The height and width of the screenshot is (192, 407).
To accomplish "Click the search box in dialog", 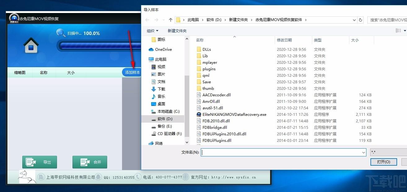I will pyautogui.click(x=387, y=20).
